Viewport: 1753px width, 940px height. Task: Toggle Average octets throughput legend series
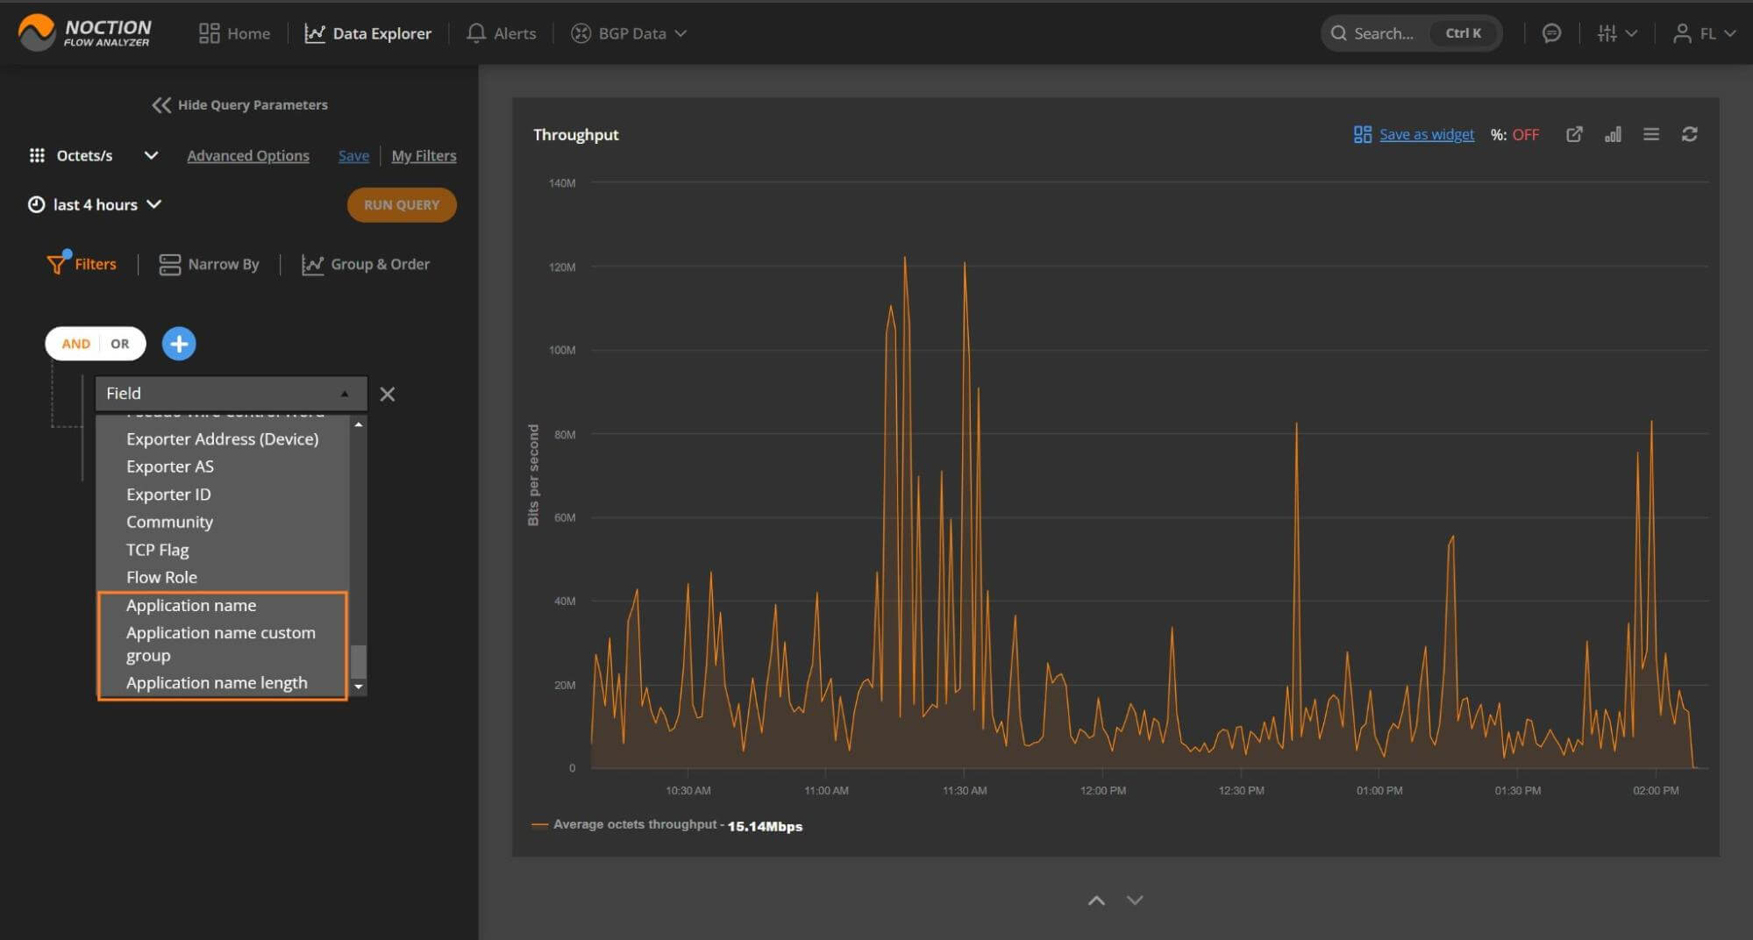pos(666,825)
